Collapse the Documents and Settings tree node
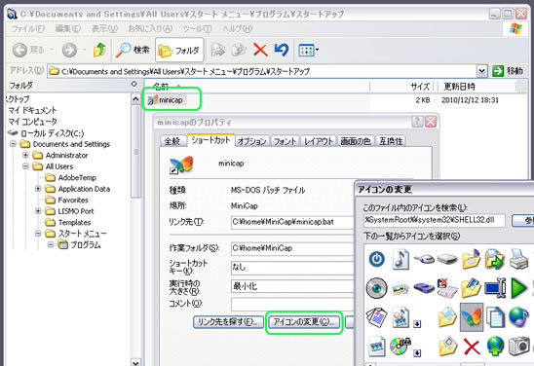Viewport: 534px width, 366px height. point(13,144)
